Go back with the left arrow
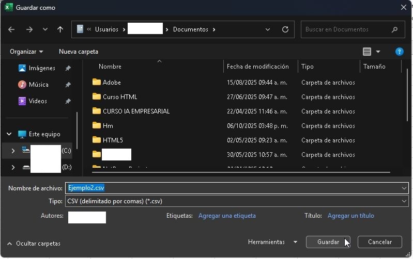The width and height of the screenshot is (413, 259). (11, 29)
